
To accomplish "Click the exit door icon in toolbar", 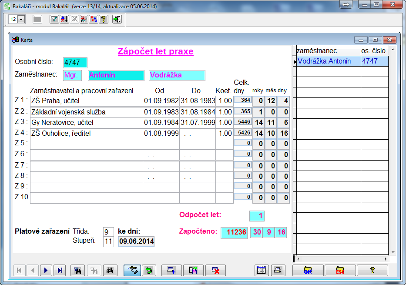I will point(117,19).
